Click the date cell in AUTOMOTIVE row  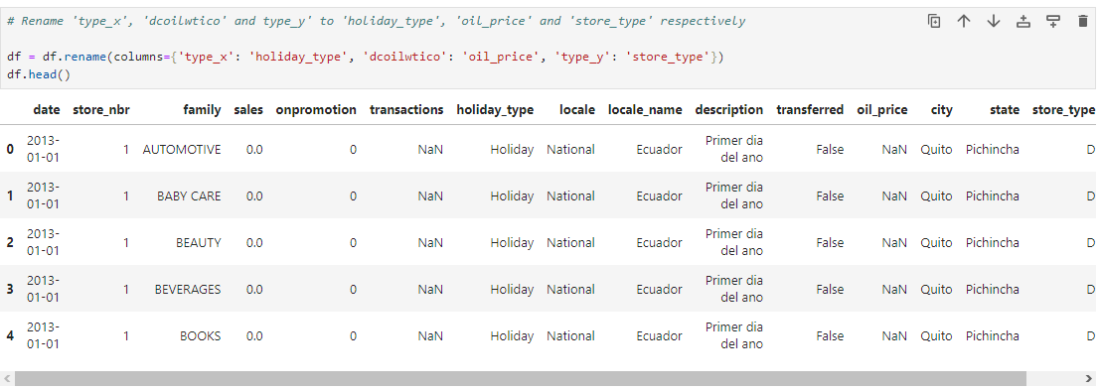tap(44, 149)
